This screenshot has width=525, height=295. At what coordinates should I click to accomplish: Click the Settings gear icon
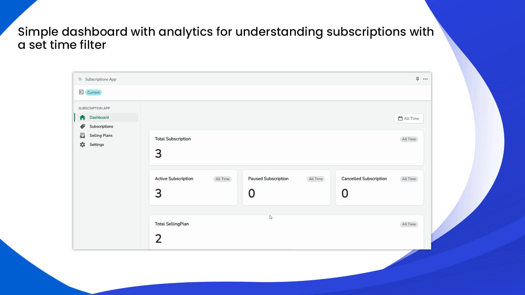82,145
